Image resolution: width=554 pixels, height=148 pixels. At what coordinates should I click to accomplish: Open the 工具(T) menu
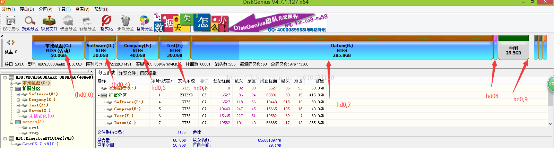64,9
